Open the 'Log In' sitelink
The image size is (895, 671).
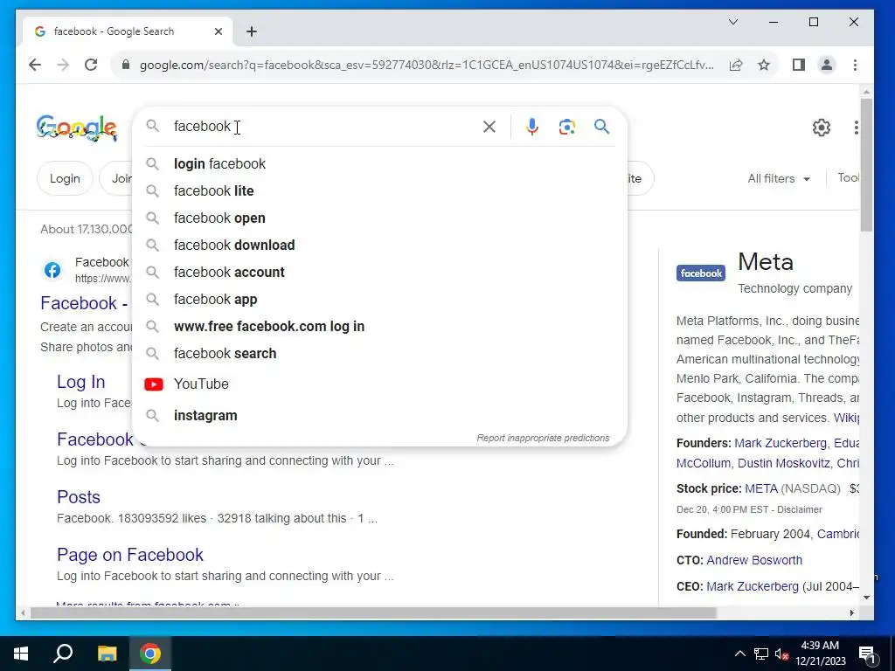coord(81,382)
